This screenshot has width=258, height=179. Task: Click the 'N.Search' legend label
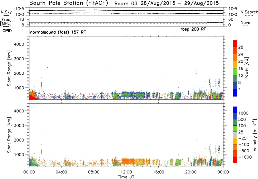click(x=249, y=12)
